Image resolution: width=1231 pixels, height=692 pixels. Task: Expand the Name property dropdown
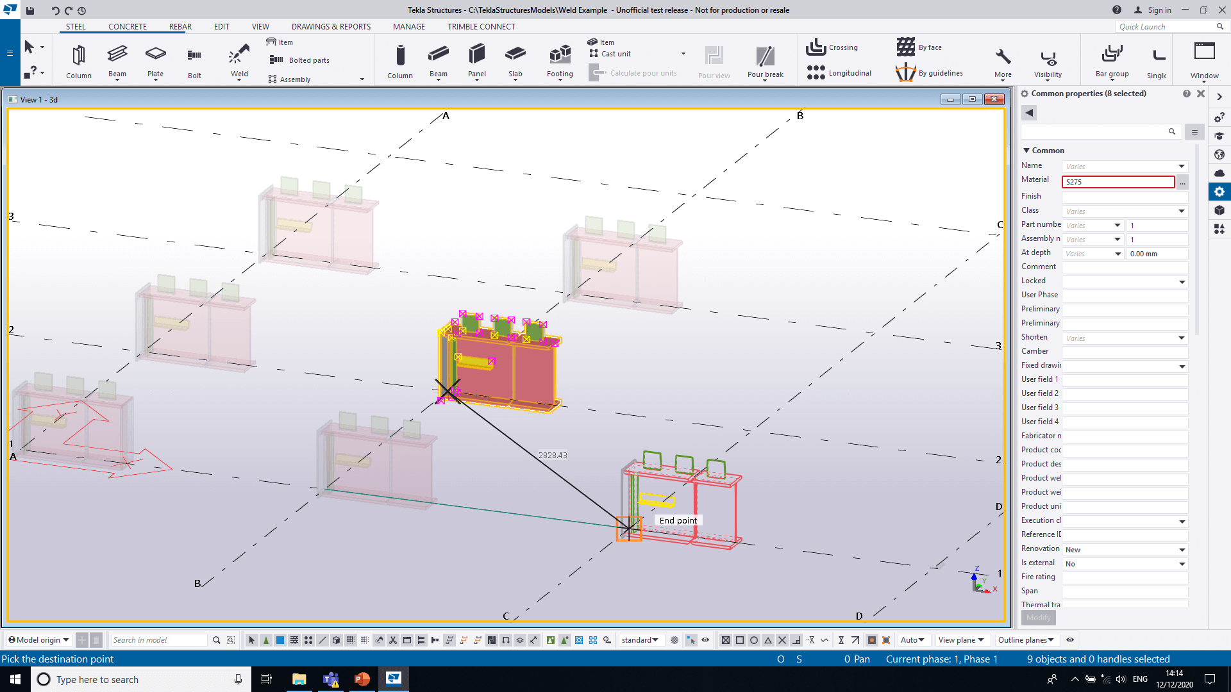(1181, 167)
